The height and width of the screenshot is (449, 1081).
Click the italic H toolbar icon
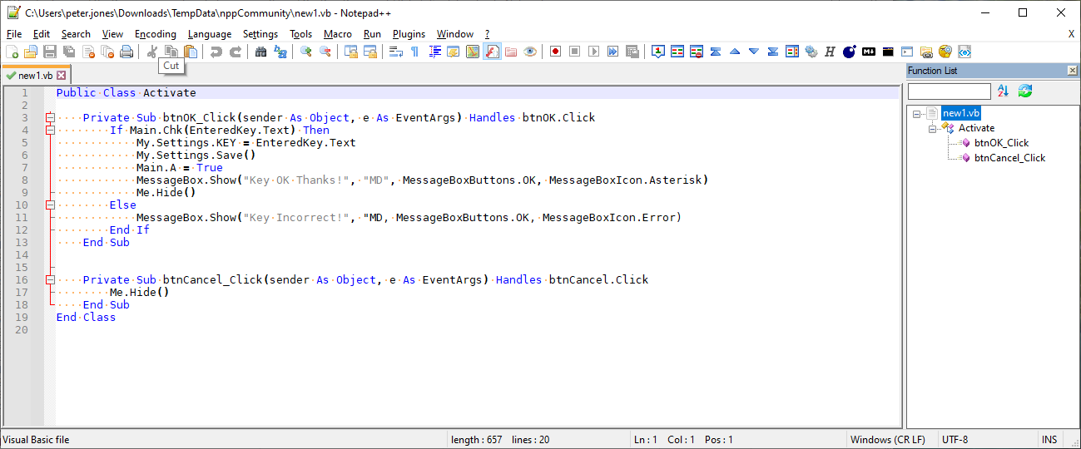830,52
